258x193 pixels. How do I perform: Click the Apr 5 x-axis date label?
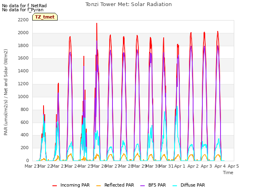click(233, 166)
